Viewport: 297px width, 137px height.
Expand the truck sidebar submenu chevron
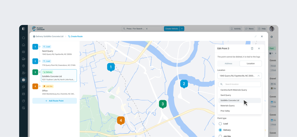[x=26, y=59]
